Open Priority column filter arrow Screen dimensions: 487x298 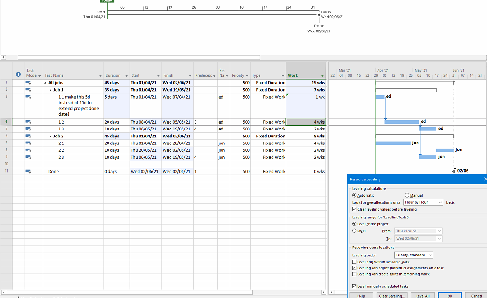(x=247, y=76)
